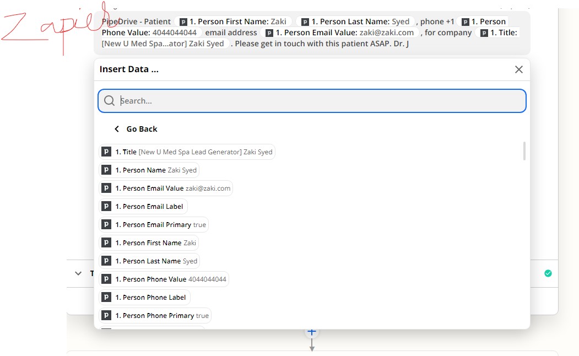The height and width of the screenshot is (356, 579).
Task: Select Person Email Value pill in message
Action: pyautogui.click(x=339, y=33)
